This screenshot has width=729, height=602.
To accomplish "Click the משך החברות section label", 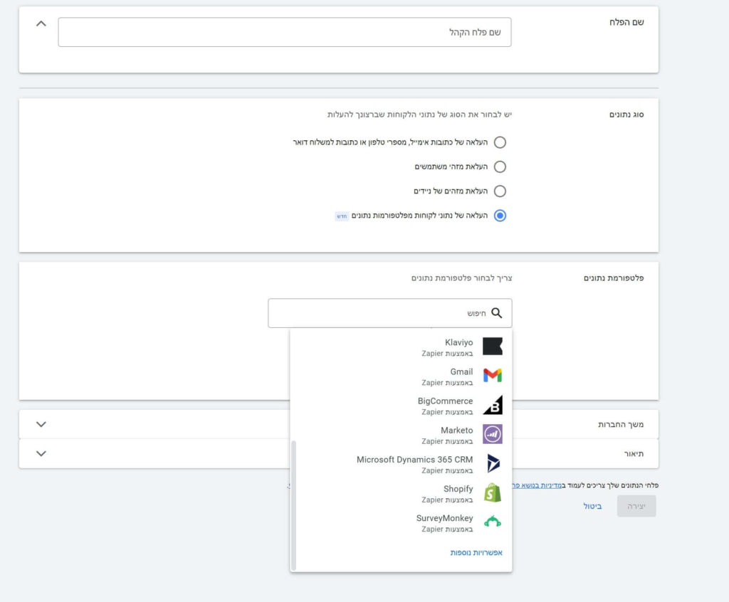I will tap(621, 424).
